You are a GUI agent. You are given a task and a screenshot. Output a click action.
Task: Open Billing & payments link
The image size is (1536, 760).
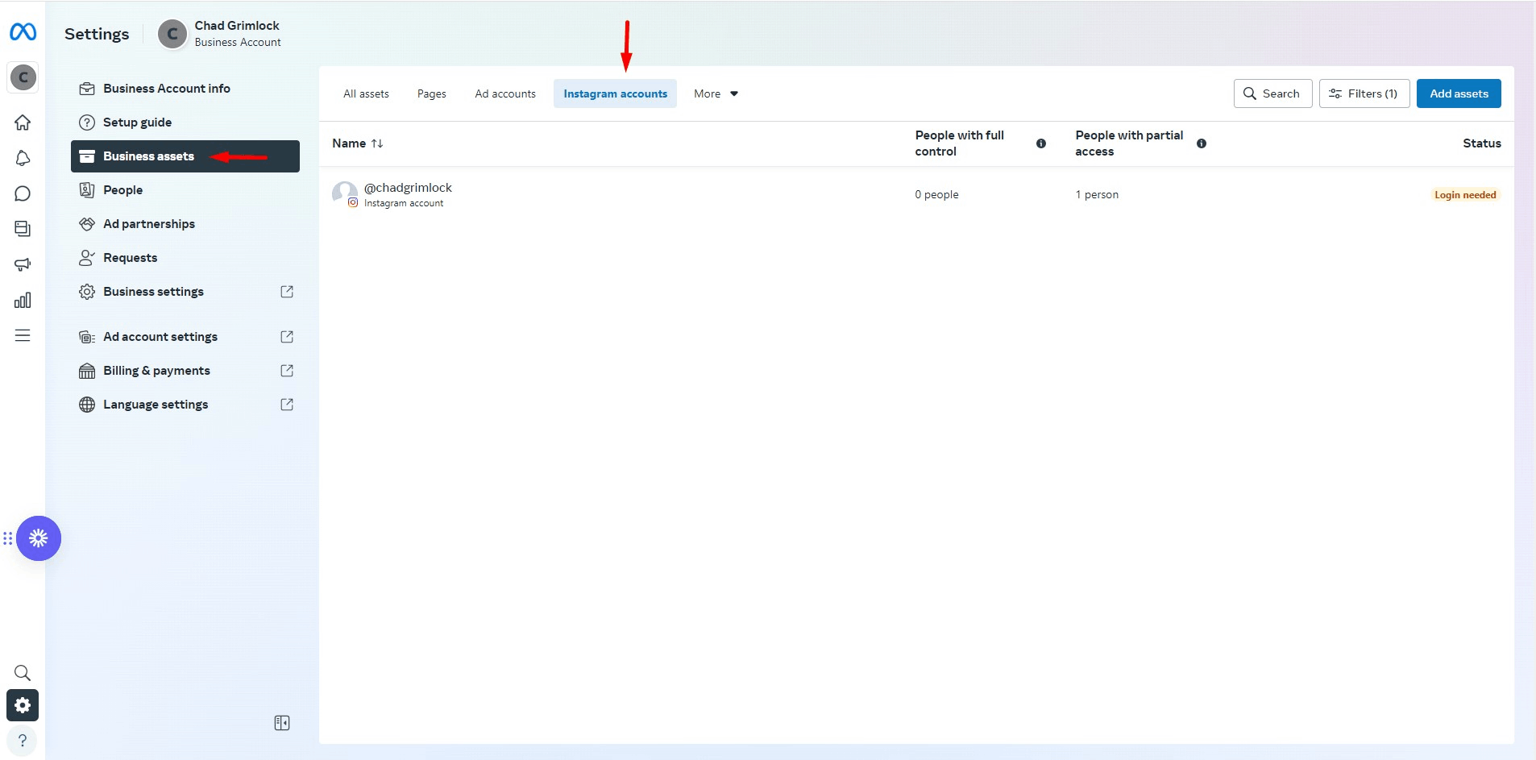point(185,371)
